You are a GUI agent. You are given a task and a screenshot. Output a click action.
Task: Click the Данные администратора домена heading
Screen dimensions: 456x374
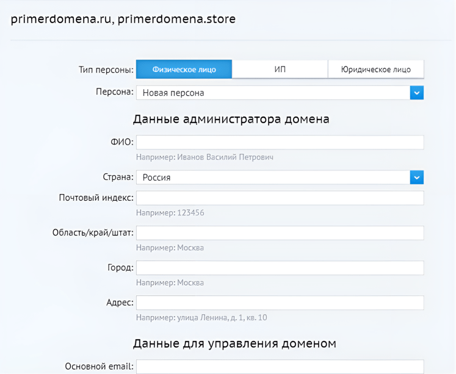click(231, 119)
